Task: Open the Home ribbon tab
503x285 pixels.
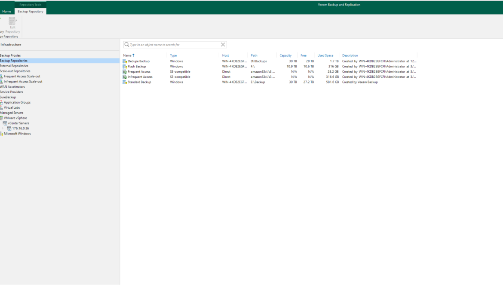Action: [6, 11]
